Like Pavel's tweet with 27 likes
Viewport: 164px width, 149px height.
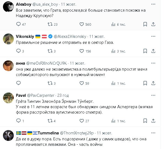pos(82,121)
